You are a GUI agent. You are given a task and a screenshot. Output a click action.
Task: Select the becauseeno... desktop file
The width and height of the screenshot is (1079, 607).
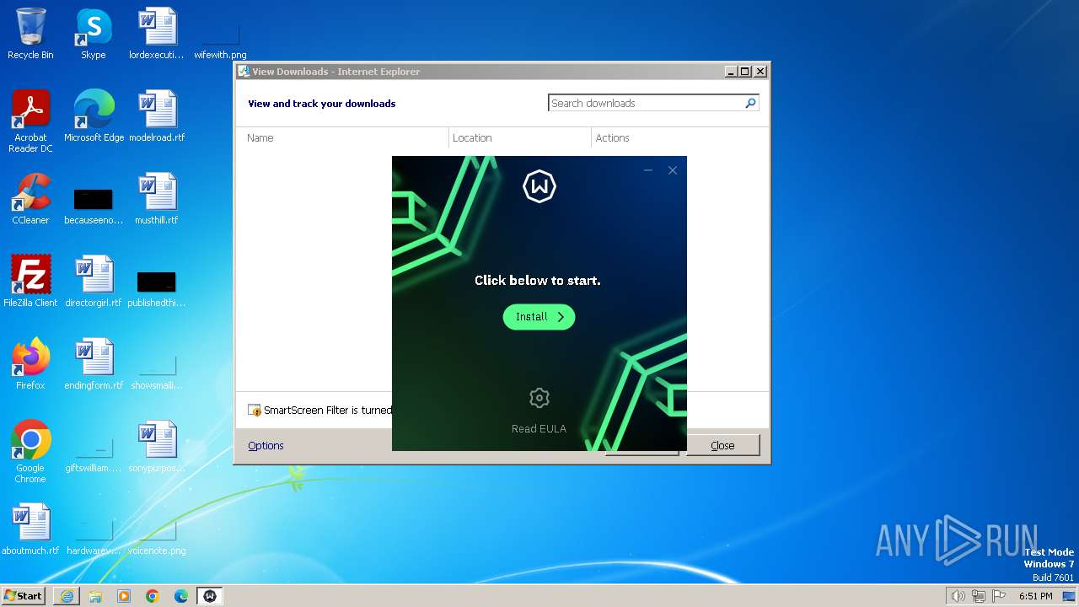pyautogui.click(x=94, y=206)
